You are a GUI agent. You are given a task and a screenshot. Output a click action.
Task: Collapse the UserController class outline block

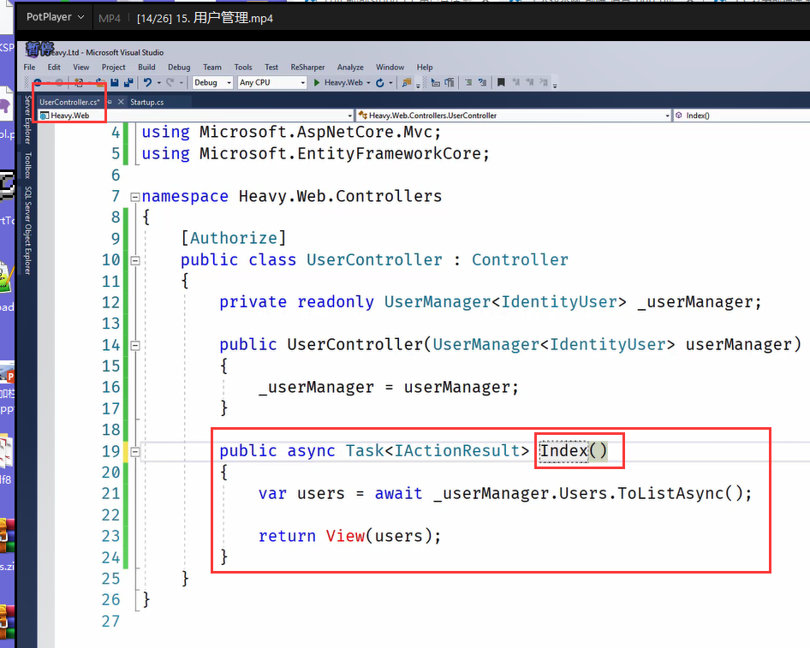pyautogui.click(x=134, y=261)
